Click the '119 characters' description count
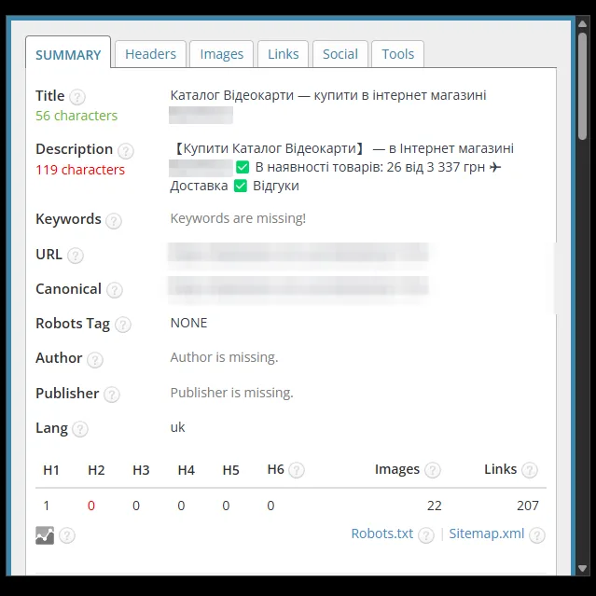Image resolution: width=596 pixels, height=596 pixels. 80,170
